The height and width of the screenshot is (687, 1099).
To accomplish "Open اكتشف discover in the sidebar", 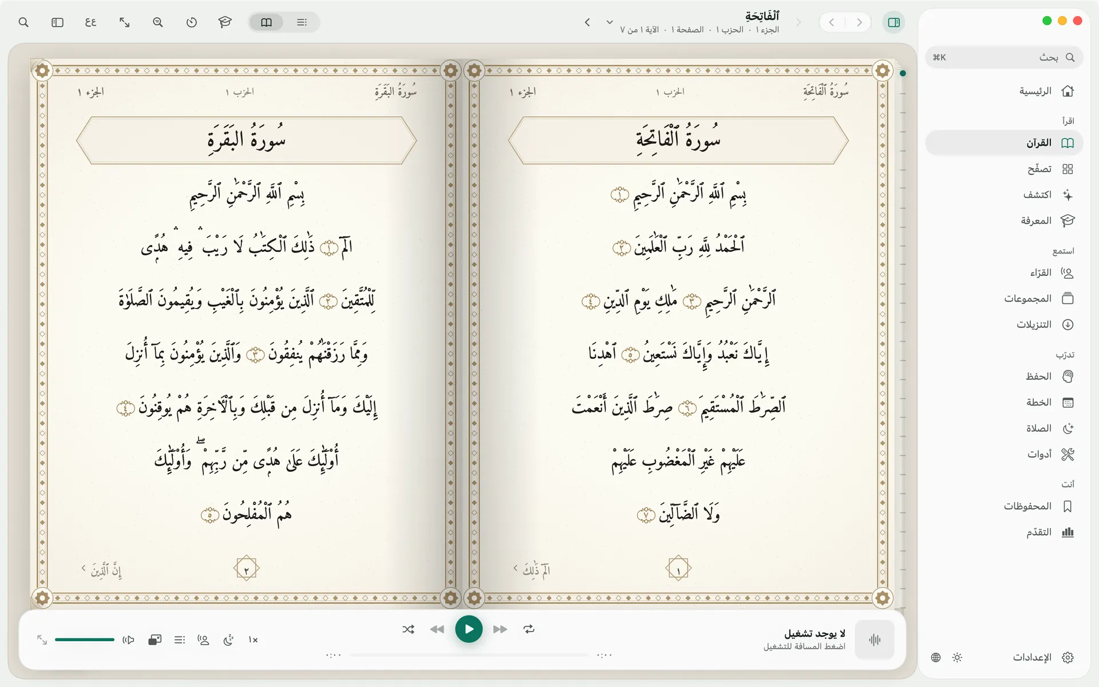I will click(1004, 195).
